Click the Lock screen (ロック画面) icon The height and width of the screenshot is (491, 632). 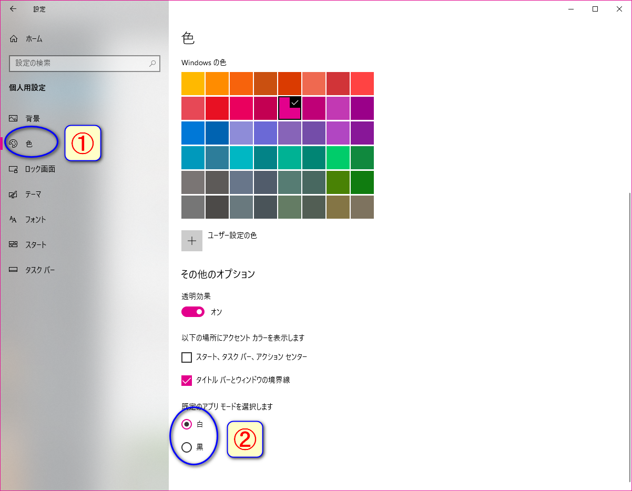point(14,169)
